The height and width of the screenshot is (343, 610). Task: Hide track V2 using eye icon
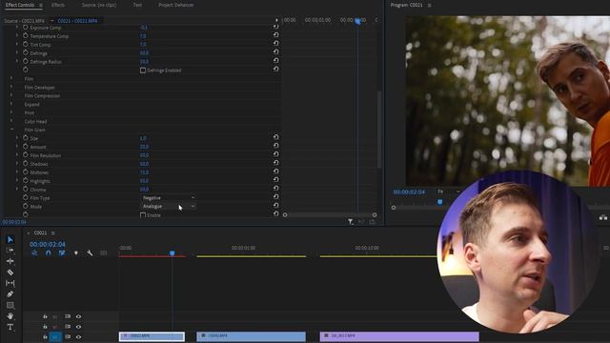pyautogui.click(x=78, y=327)
